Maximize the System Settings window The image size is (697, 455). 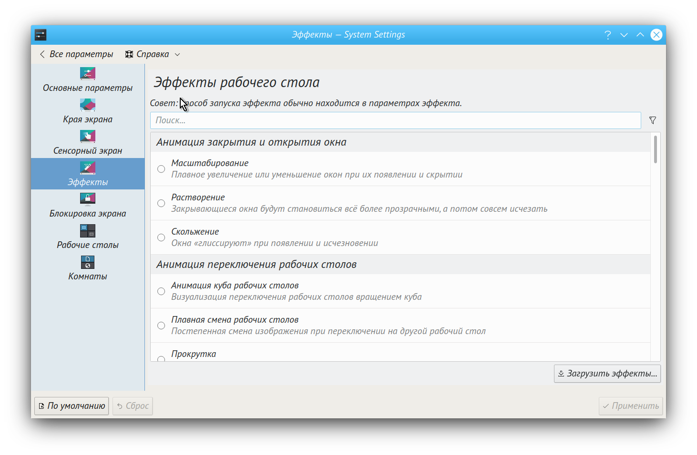640,35
